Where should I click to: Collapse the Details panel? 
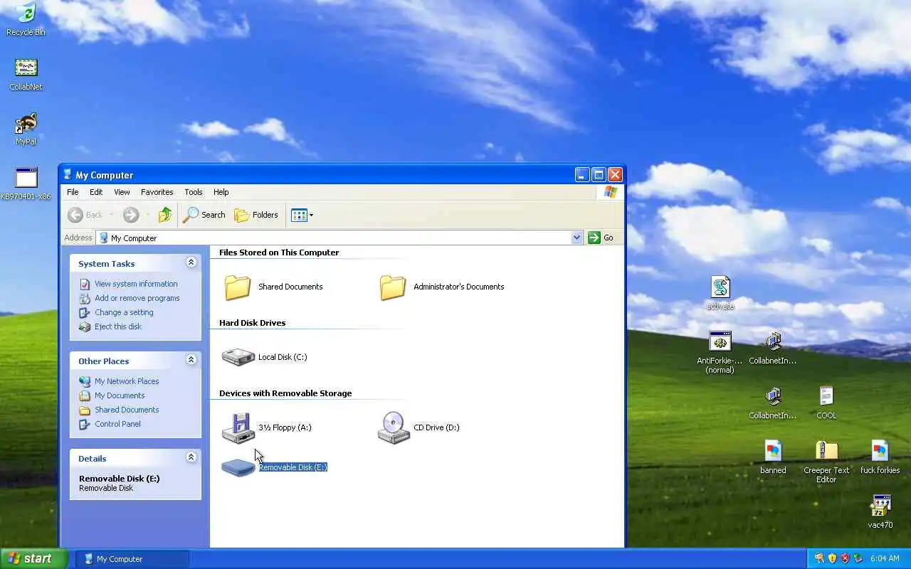pos(191,457)
